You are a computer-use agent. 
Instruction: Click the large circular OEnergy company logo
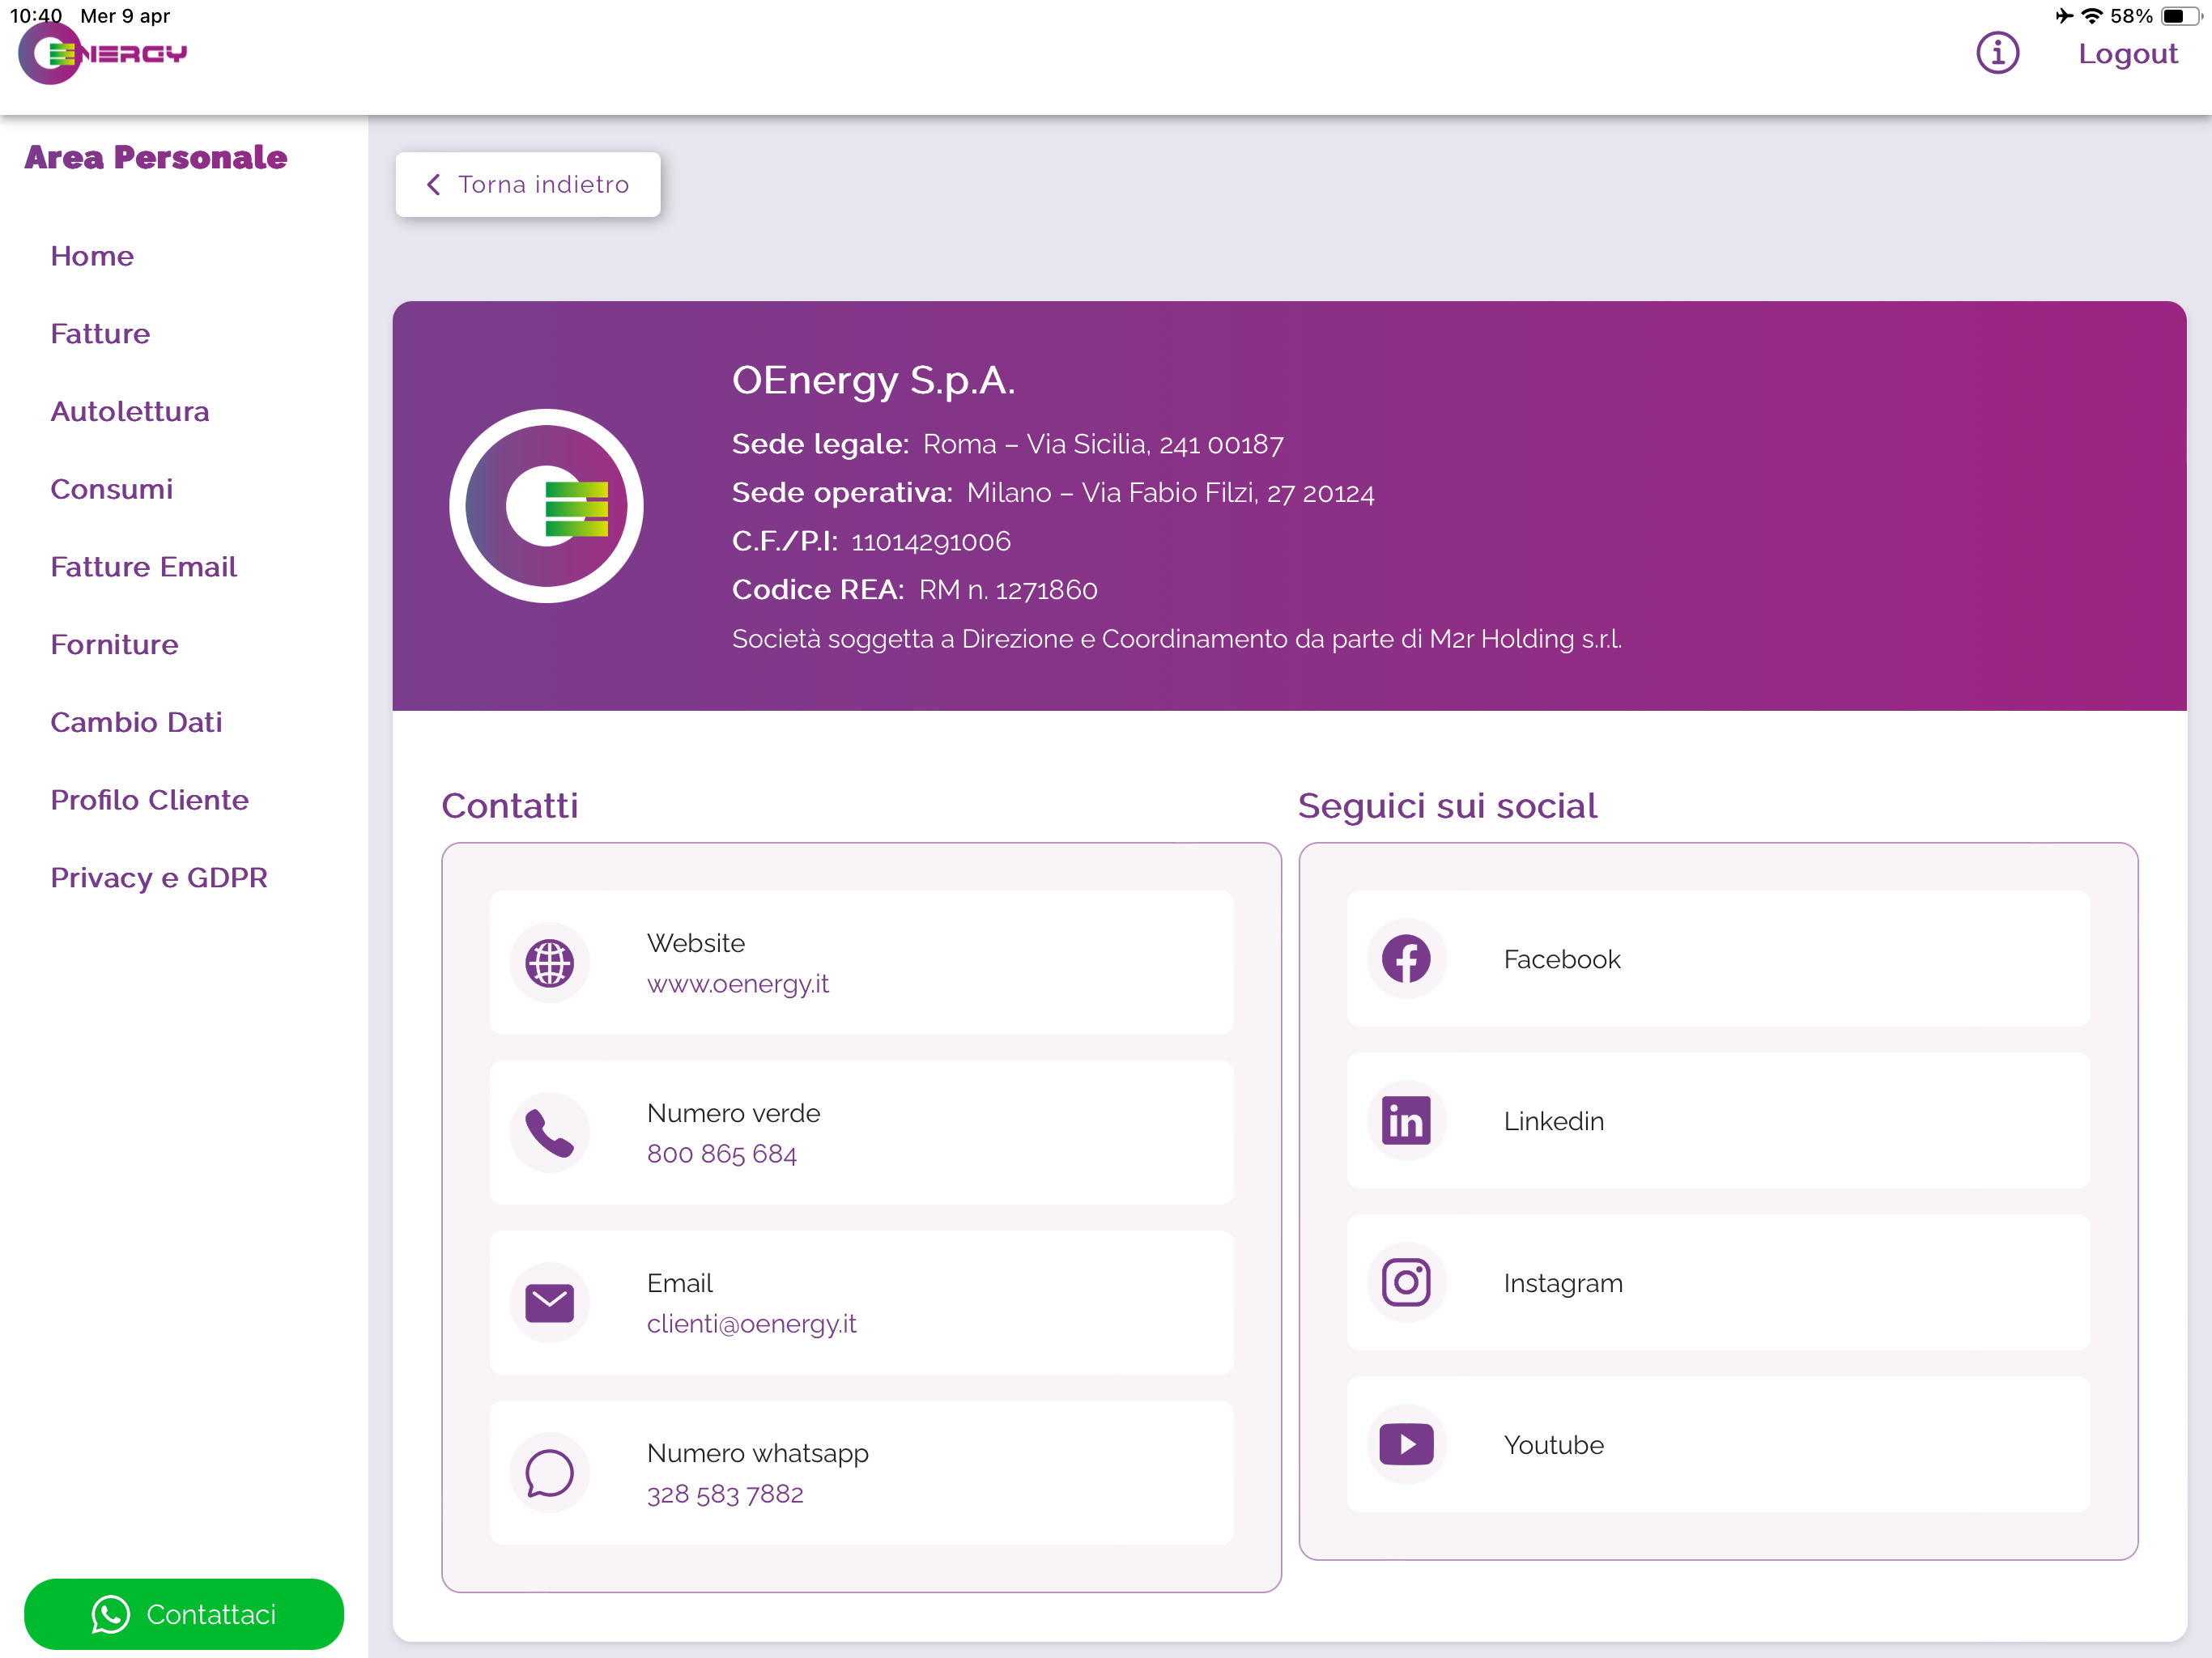[x=546, y=506]
